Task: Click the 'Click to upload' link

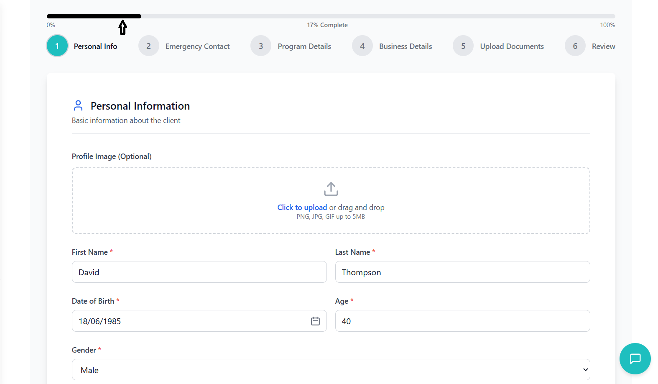Action: [x=302, y=207]
